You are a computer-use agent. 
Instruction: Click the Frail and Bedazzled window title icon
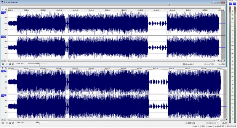click(x=2, y=2)
